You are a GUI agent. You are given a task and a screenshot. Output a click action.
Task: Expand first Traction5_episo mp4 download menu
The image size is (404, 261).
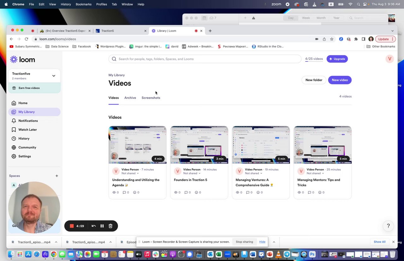[56, 242]
